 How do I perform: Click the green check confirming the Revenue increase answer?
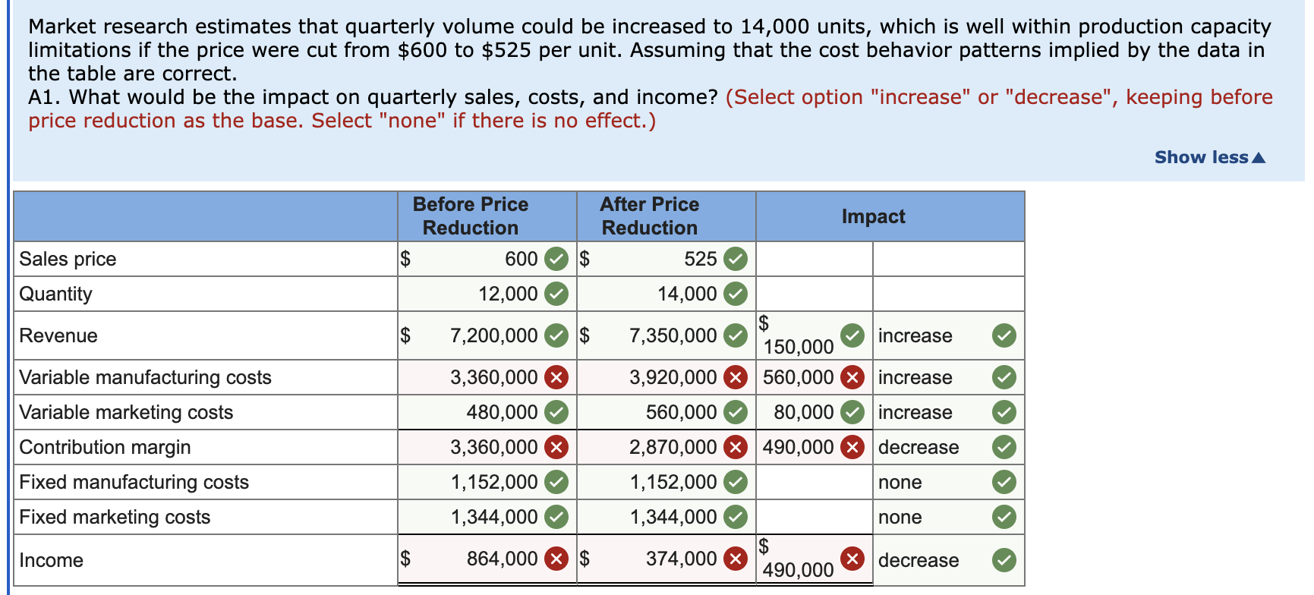click(1004, 335)
